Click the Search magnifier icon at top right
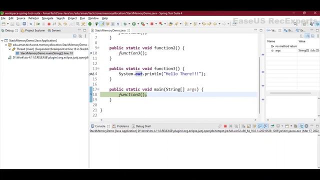This screenshot has width=320, height=180. (x=295, y=24)
